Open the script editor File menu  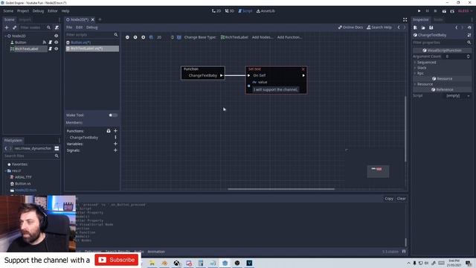click(x=69, y=28)
